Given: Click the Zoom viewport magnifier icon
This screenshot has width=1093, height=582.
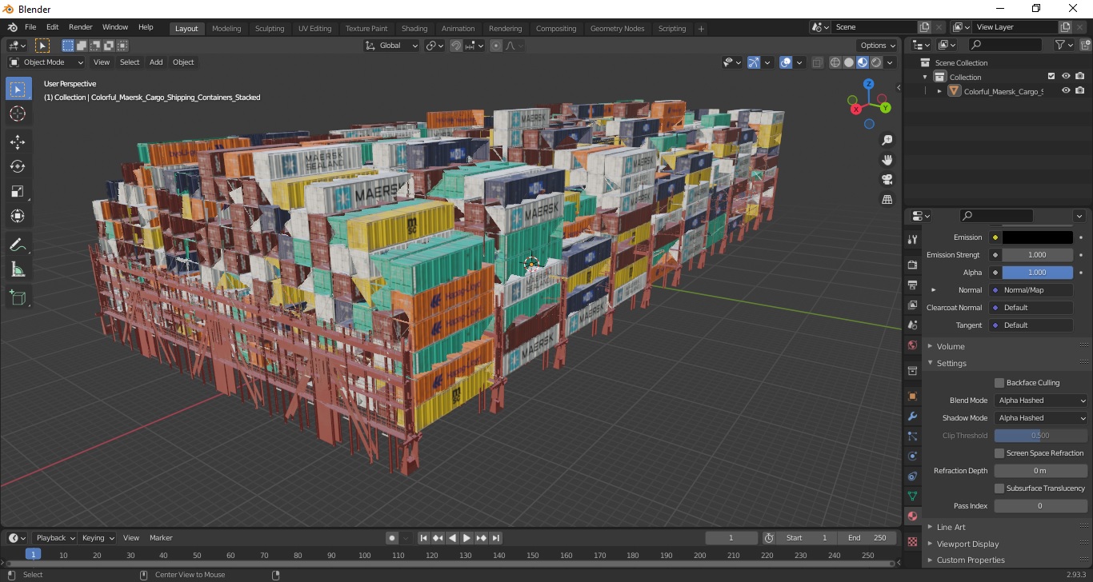Looking at the screenshot, I should [x=887, y=140].
